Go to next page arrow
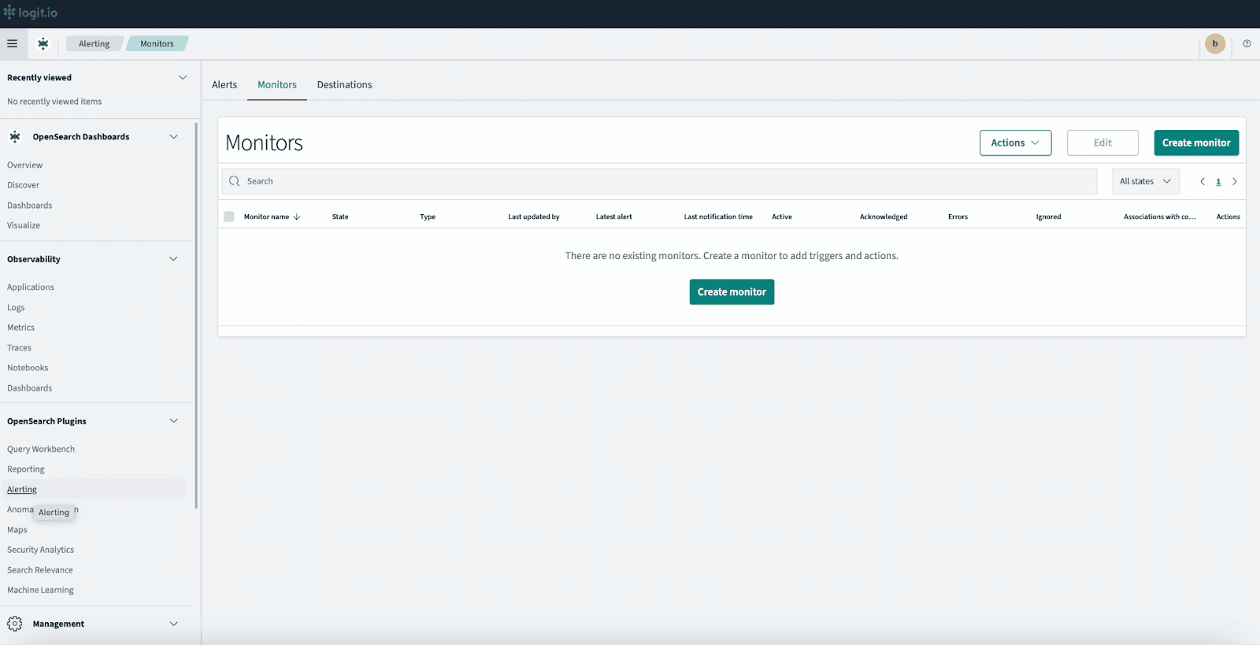1260x645 pixels. (1235, 181)
